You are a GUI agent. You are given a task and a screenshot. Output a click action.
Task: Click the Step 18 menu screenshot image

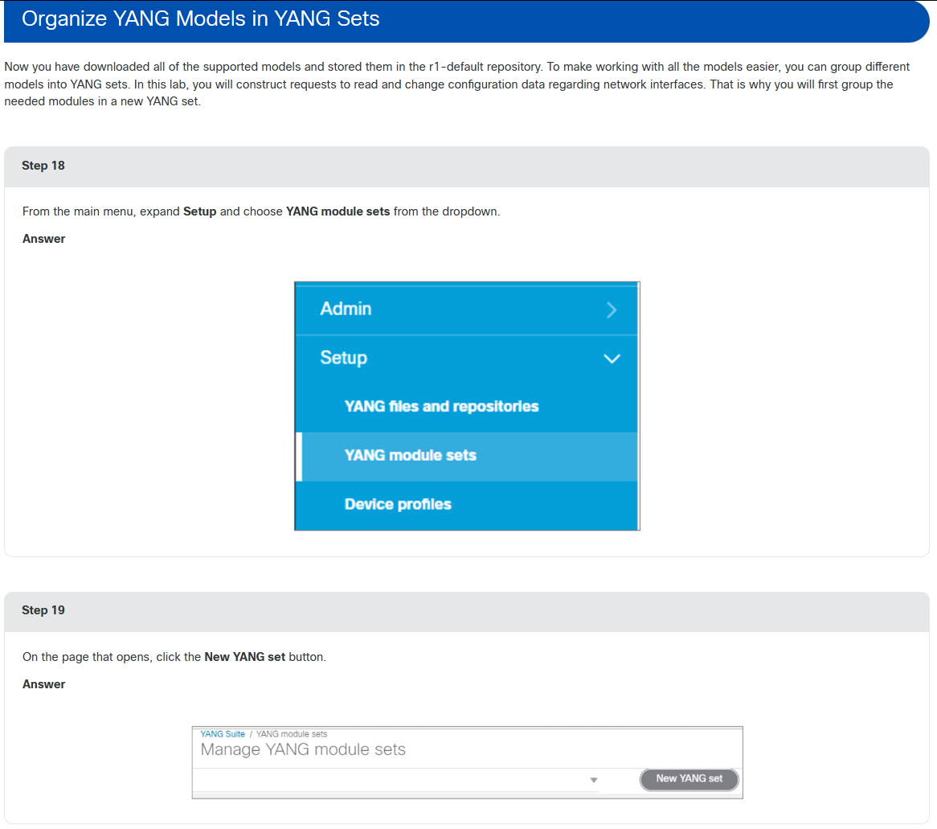pyautogui.click(x=467, y=406)
